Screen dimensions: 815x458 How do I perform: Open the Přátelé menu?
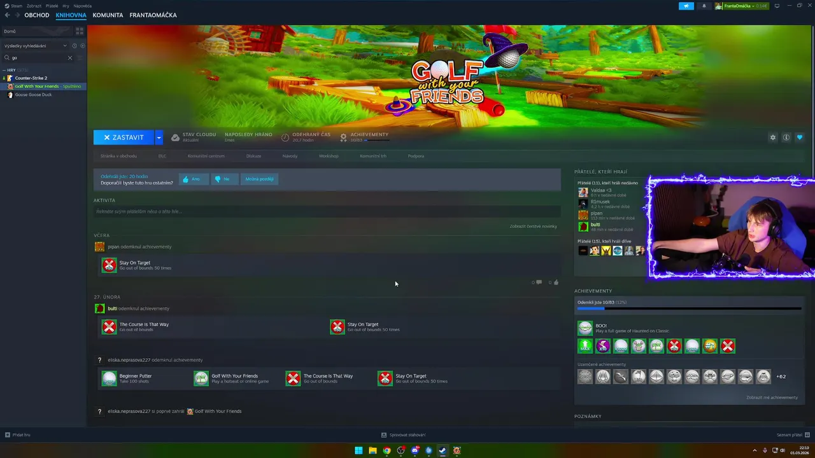pyautogui.click(x=52, y=6)
